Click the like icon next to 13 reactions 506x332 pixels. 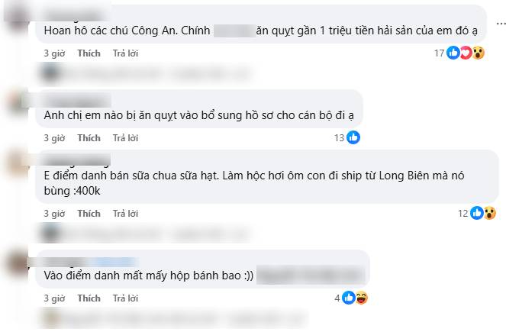coord(353,137)
